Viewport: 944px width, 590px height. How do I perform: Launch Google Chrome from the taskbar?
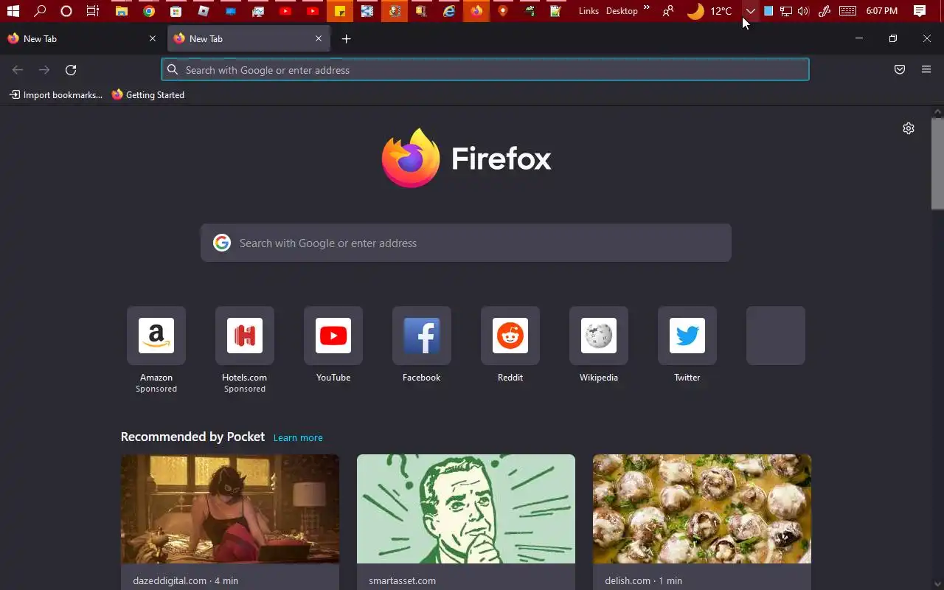(x=149, y=11)
